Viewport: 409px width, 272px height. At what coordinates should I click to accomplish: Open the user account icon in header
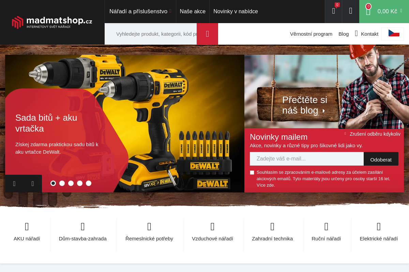coord(351,11)
